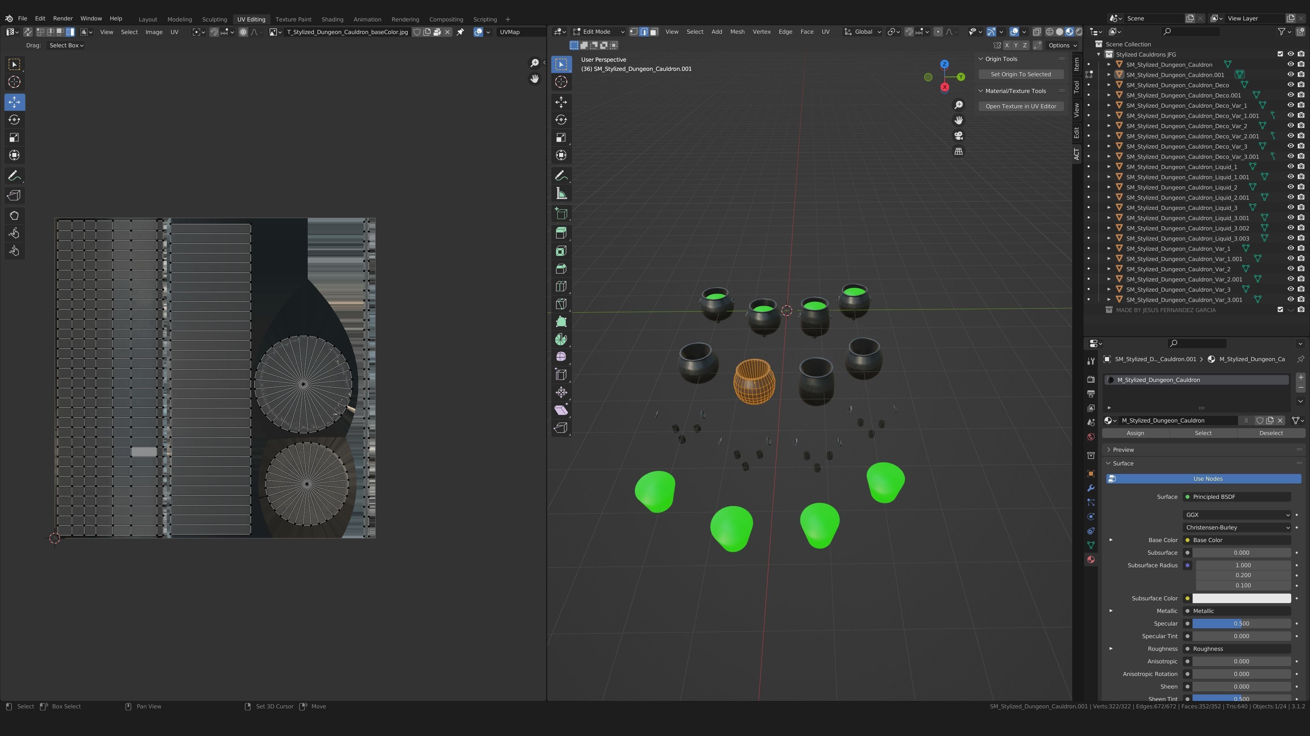Expand the Preview panel in material properties
Image resolution: width=1310 pixels, height=736 pixels.
click(x=1123, y=449)
